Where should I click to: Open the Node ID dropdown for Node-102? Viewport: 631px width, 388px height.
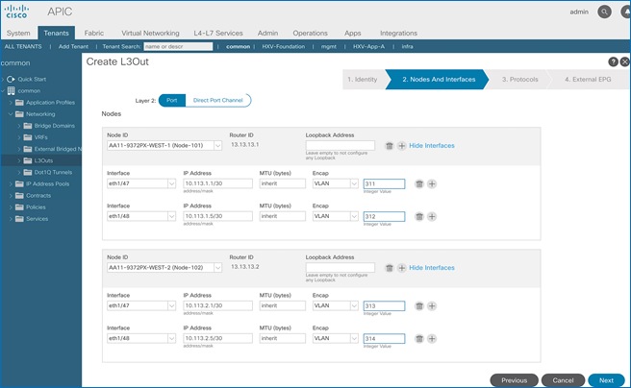click(217, 268)
